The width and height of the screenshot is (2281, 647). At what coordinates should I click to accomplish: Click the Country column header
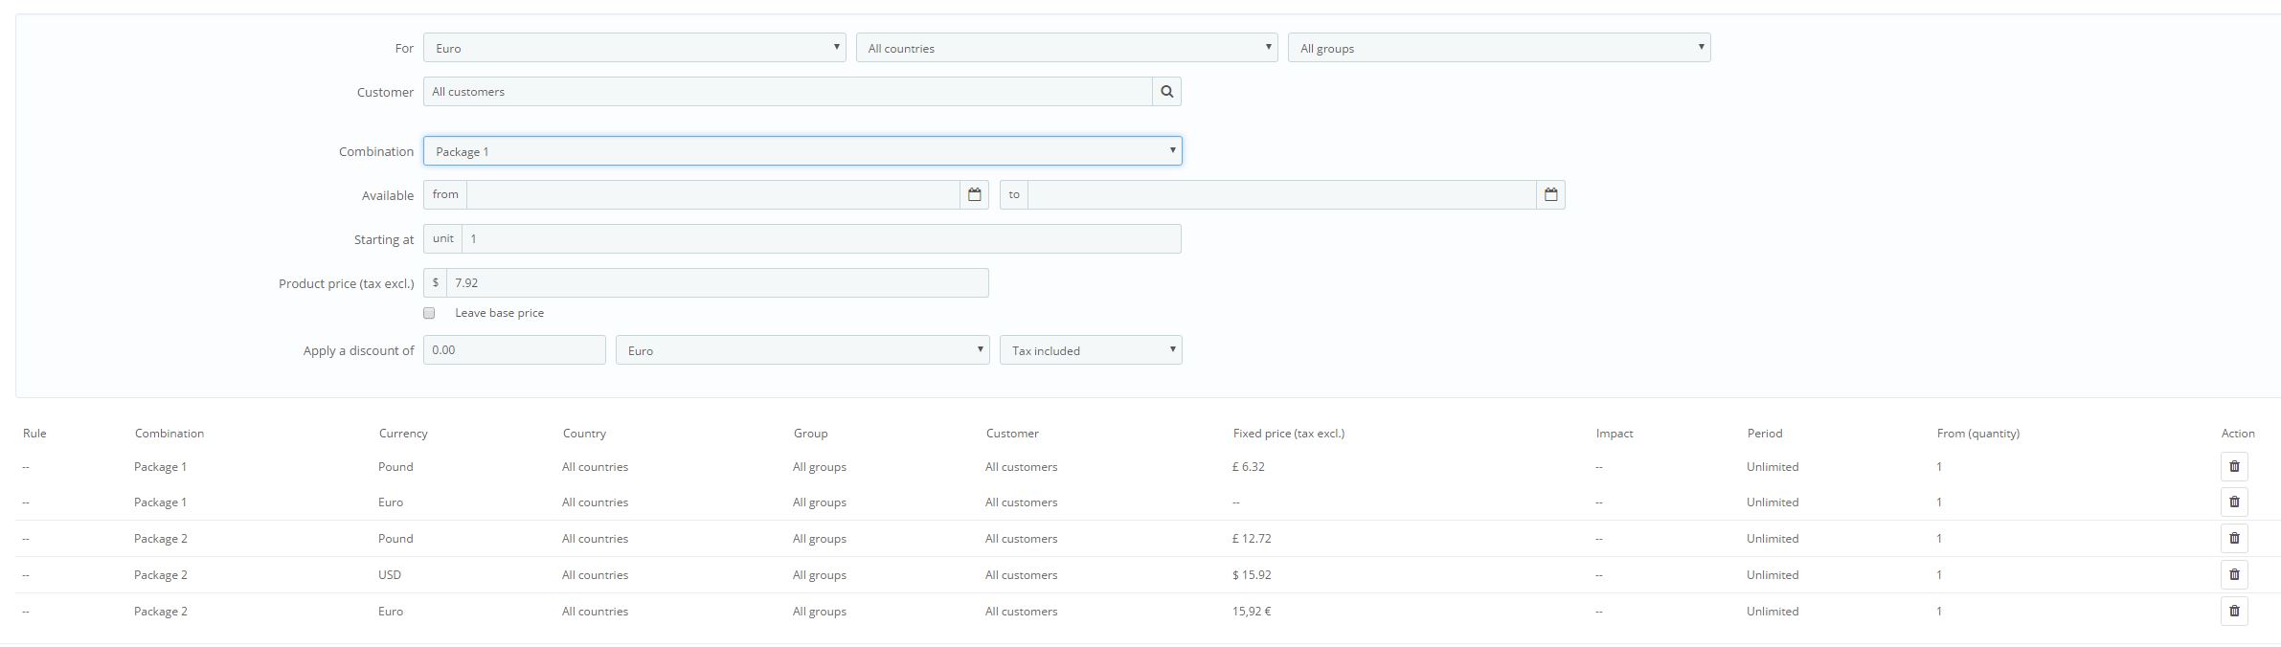(x=584, y=434)
